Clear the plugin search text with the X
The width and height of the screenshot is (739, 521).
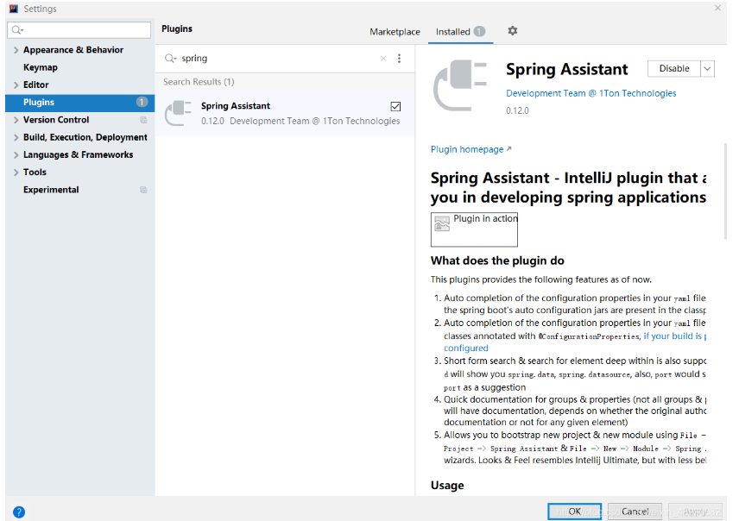(x=383, y=59)
